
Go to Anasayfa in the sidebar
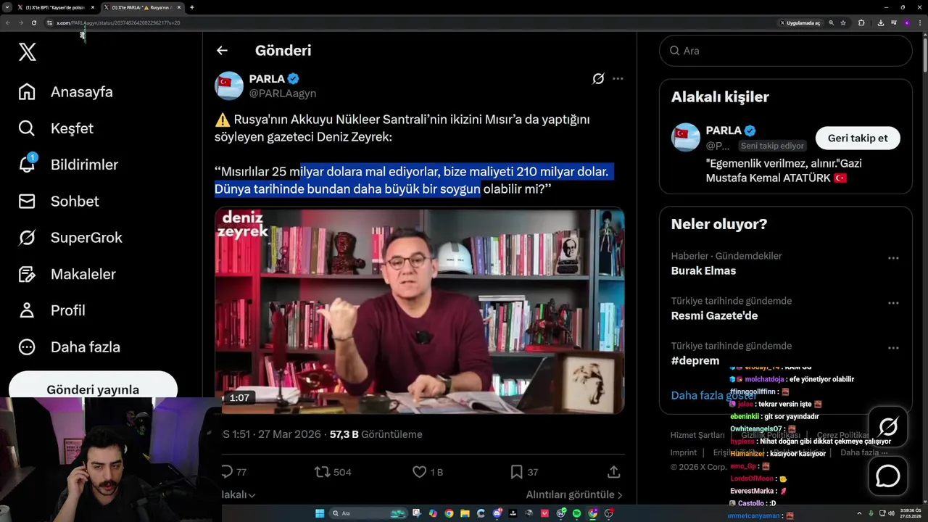65,92
